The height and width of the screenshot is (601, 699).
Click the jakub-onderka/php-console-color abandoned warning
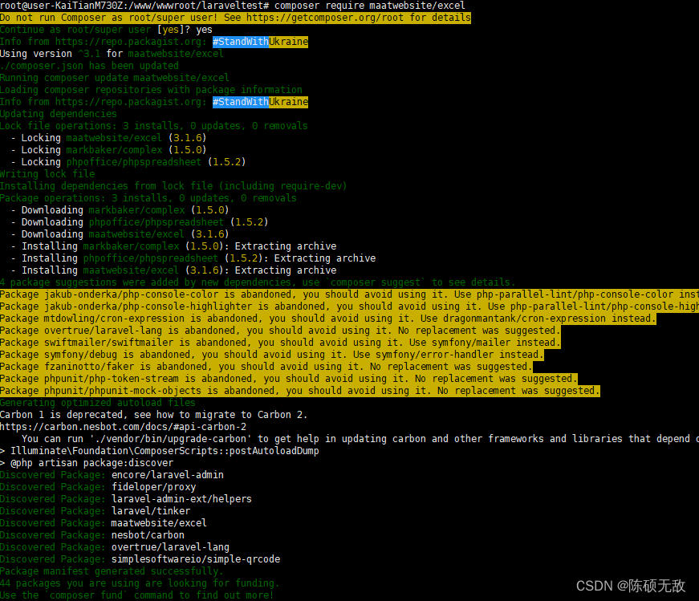click(350, 294)
